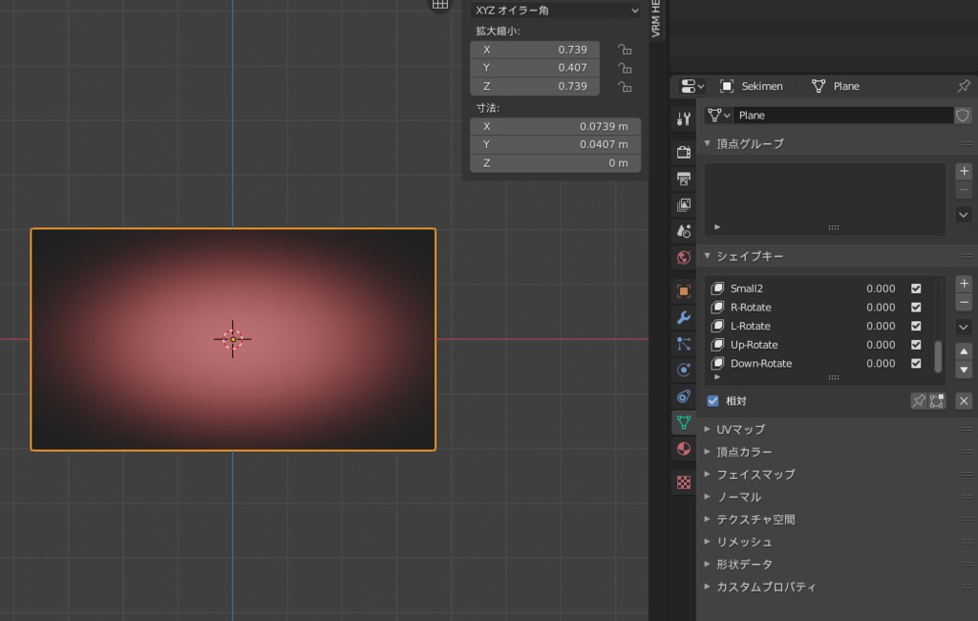Image resolution: width=978 pixels, height=621 pixels.
Task: Open the XYZ オイラー角 rotation mode dropdown
Action: tap(554, 12)
